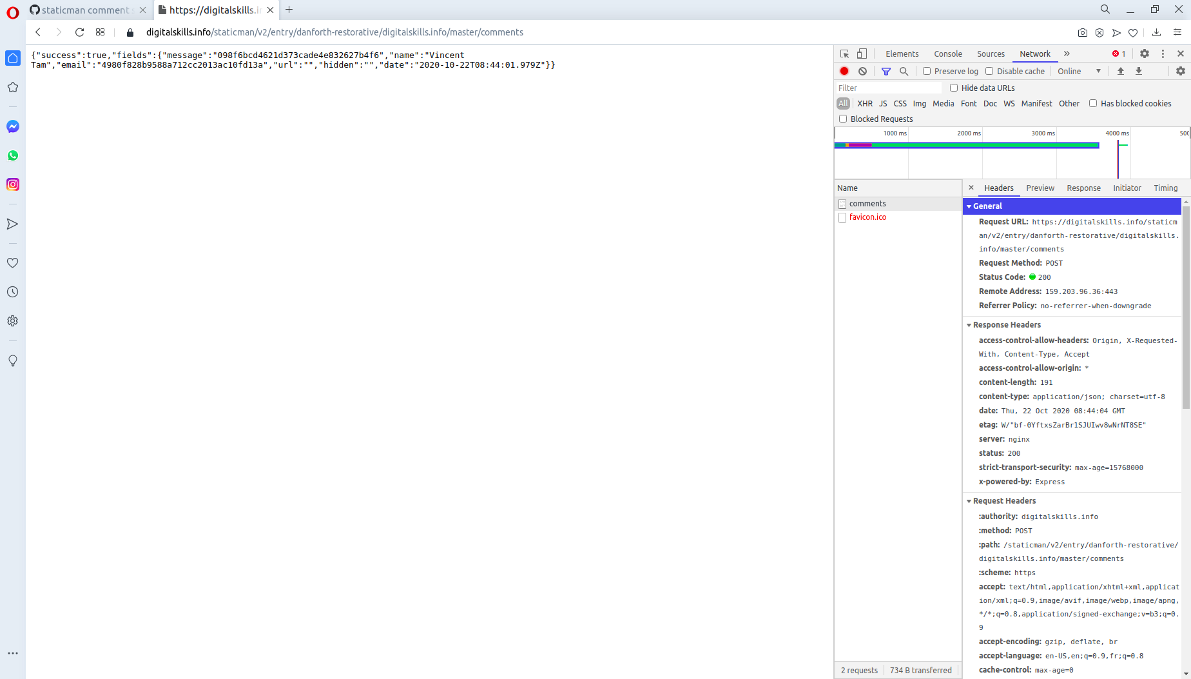Viewport: 1191px width, 679px height.
Task: Enable the Preserve log checkbox
Action: (926, 71)
